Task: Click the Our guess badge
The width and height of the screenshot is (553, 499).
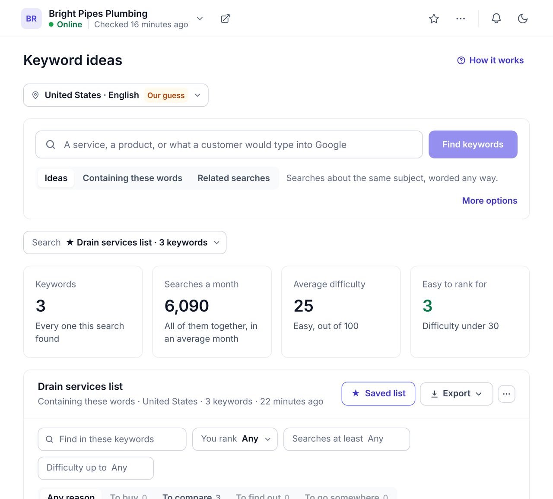Action: [x=166, y=95]
